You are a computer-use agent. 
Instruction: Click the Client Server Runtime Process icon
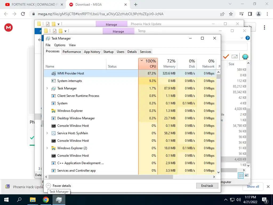tap(53, 96)
